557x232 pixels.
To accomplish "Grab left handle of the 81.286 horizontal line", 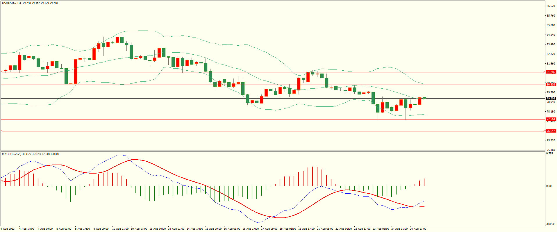I will pyautogui.click(x=1, y=72).
